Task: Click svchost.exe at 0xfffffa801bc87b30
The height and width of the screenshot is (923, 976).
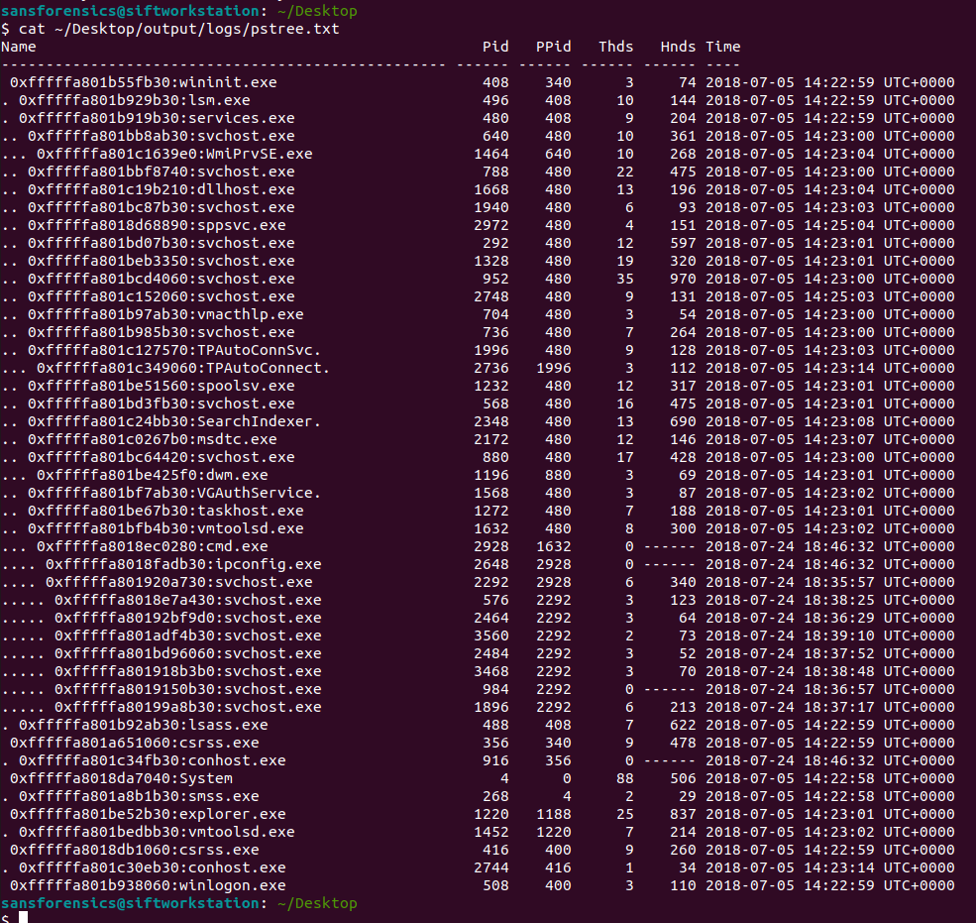Action: point(162,207)
